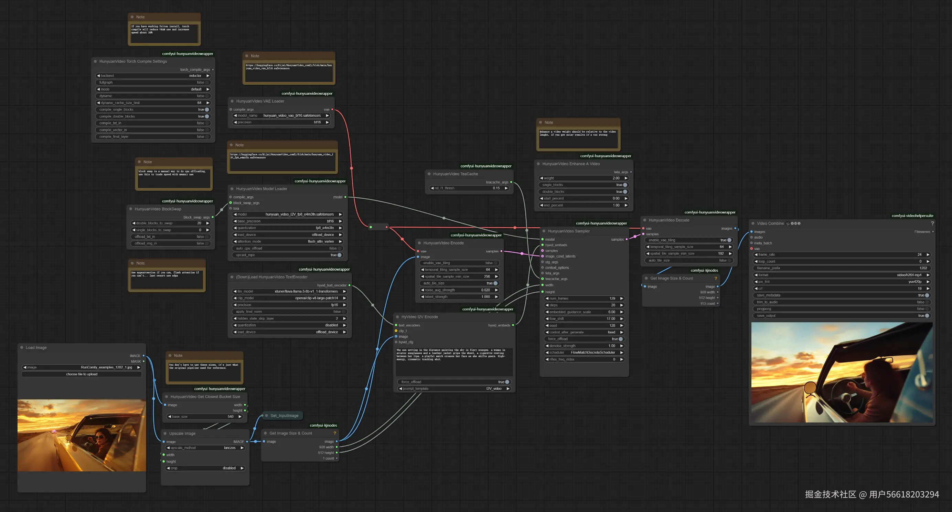The width and height of the screenshot is (952, 512).
Task: Increase rel_l1_thresh with TeaCache right arrow
Action: pos(506,188)
